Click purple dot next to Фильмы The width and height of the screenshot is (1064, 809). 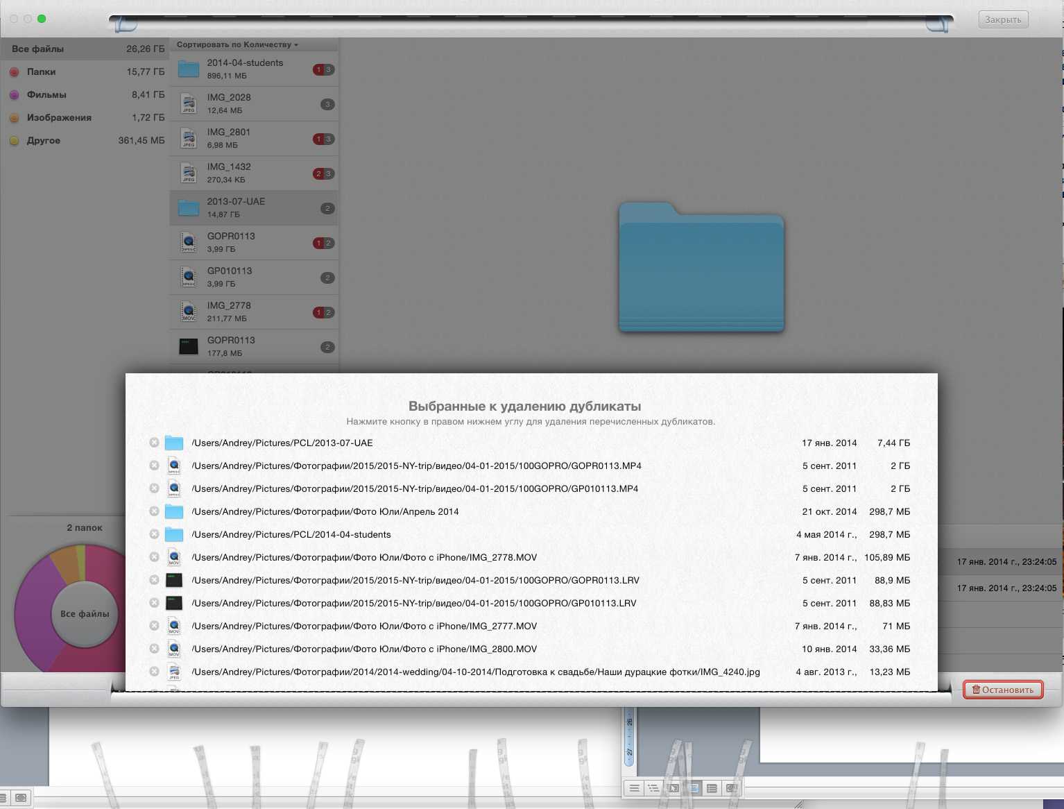click(x=14, y=95)
